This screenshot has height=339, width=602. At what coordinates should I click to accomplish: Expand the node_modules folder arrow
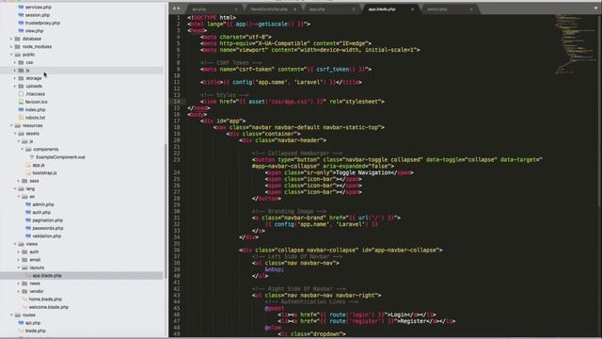pyautogui.click(x=11, y=46)
